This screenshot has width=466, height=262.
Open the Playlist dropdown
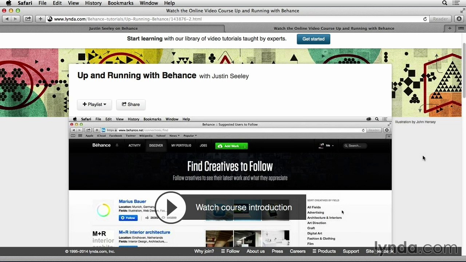[x=94, y=104]
